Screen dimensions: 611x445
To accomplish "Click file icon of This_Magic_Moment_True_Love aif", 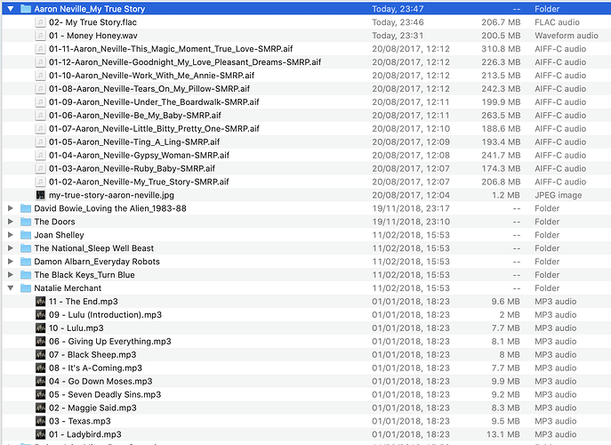I will click(x=40, y=49).
